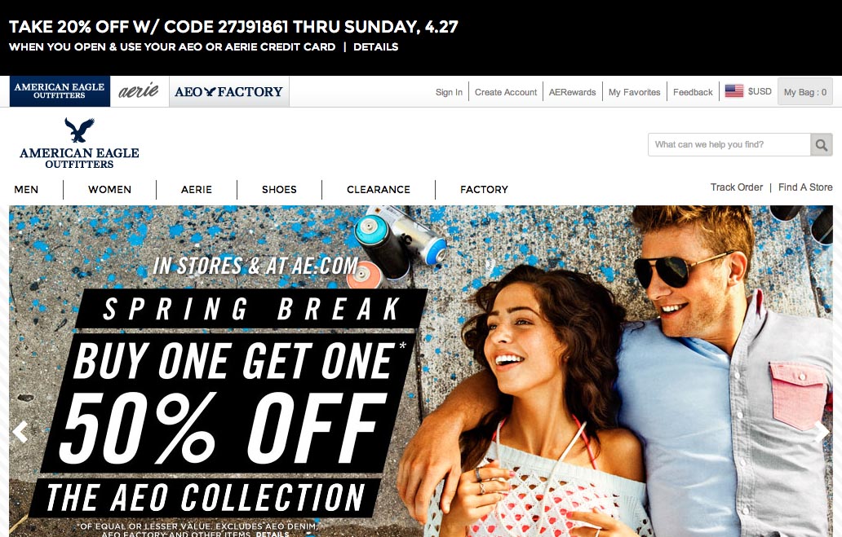Select American Eagle Outfitters brand tab
This screenshot has height=537, width=842.
tap(60, 91)
